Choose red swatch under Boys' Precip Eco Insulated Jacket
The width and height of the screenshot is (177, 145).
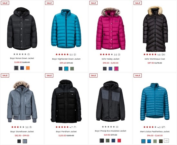(119, 141)
